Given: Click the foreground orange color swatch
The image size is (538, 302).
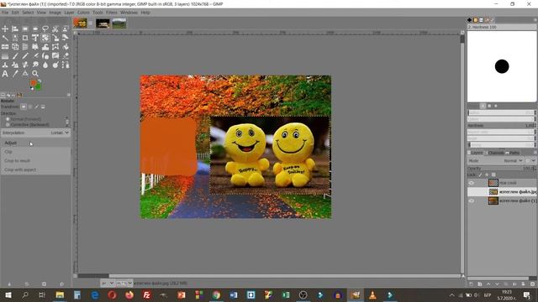Looking at the screenshot, I should (x=34, y=83).
